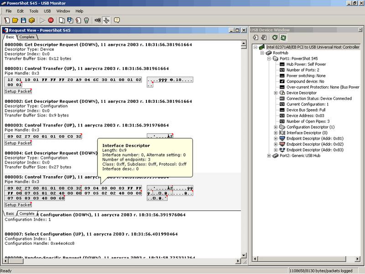This screenshot has width=365, height=274.
Task: Click the green recycle auto-refresh icon
Action: pyautogui.click(x=283, y=37)
